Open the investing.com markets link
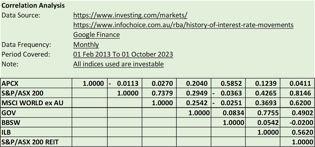This screenshot has height=147, width=315. [130, 15]
